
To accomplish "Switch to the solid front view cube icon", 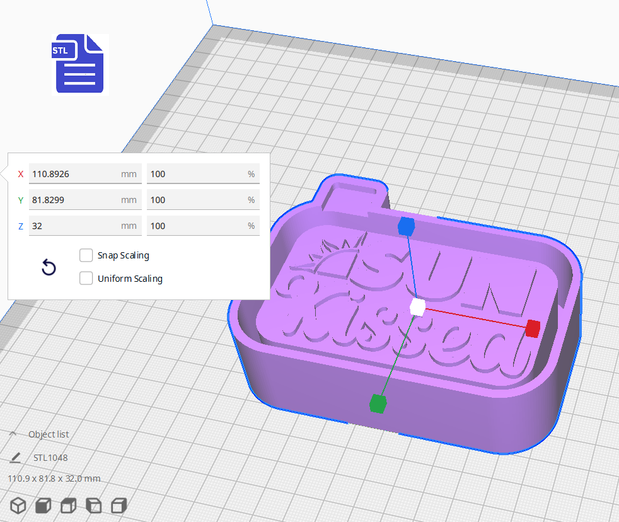I will pyautogui.click(x=43, y=505).
